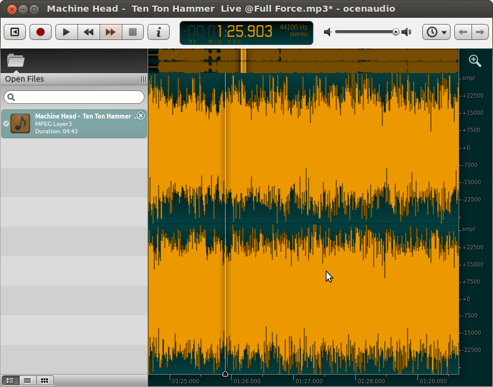The width and height of the screenshot is (493, 387).
Task: Click the Fast Forward button
Action: coord(111,32)
